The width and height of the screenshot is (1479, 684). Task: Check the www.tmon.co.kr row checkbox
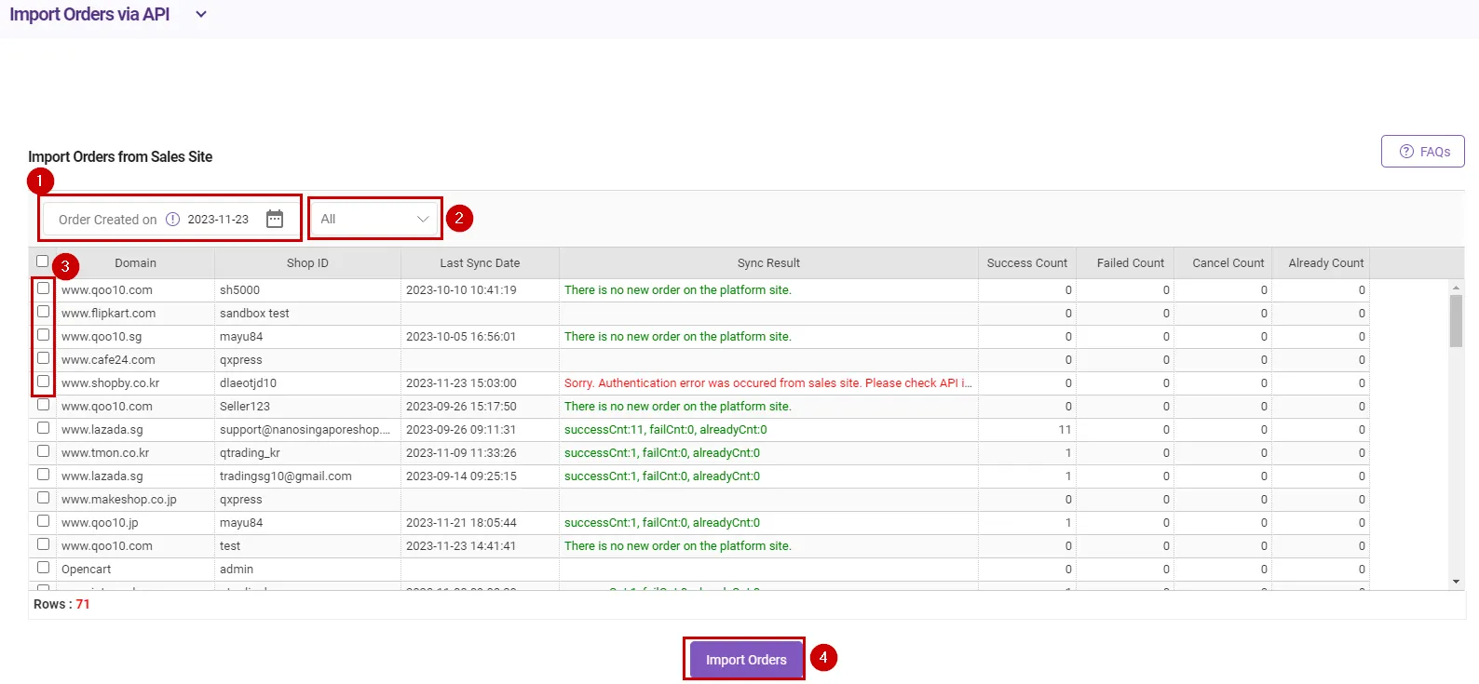43,451
